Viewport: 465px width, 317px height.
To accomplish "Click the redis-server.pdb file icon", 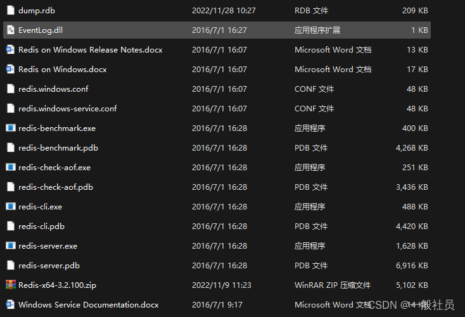I will pyautogui.click(x=11, y=265).
